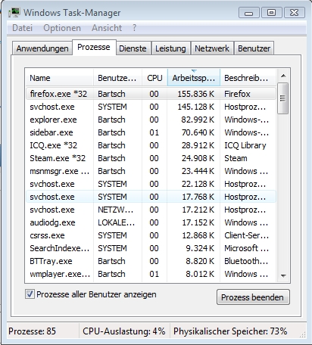This screenshot has height=345, width=312.
Task: Click 'Physikalischer Speicher: 73%' status entry
Action: point(230,331)
